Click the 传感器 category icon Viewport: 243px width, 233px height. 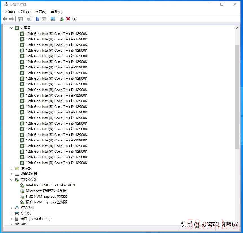click(17, 168)
